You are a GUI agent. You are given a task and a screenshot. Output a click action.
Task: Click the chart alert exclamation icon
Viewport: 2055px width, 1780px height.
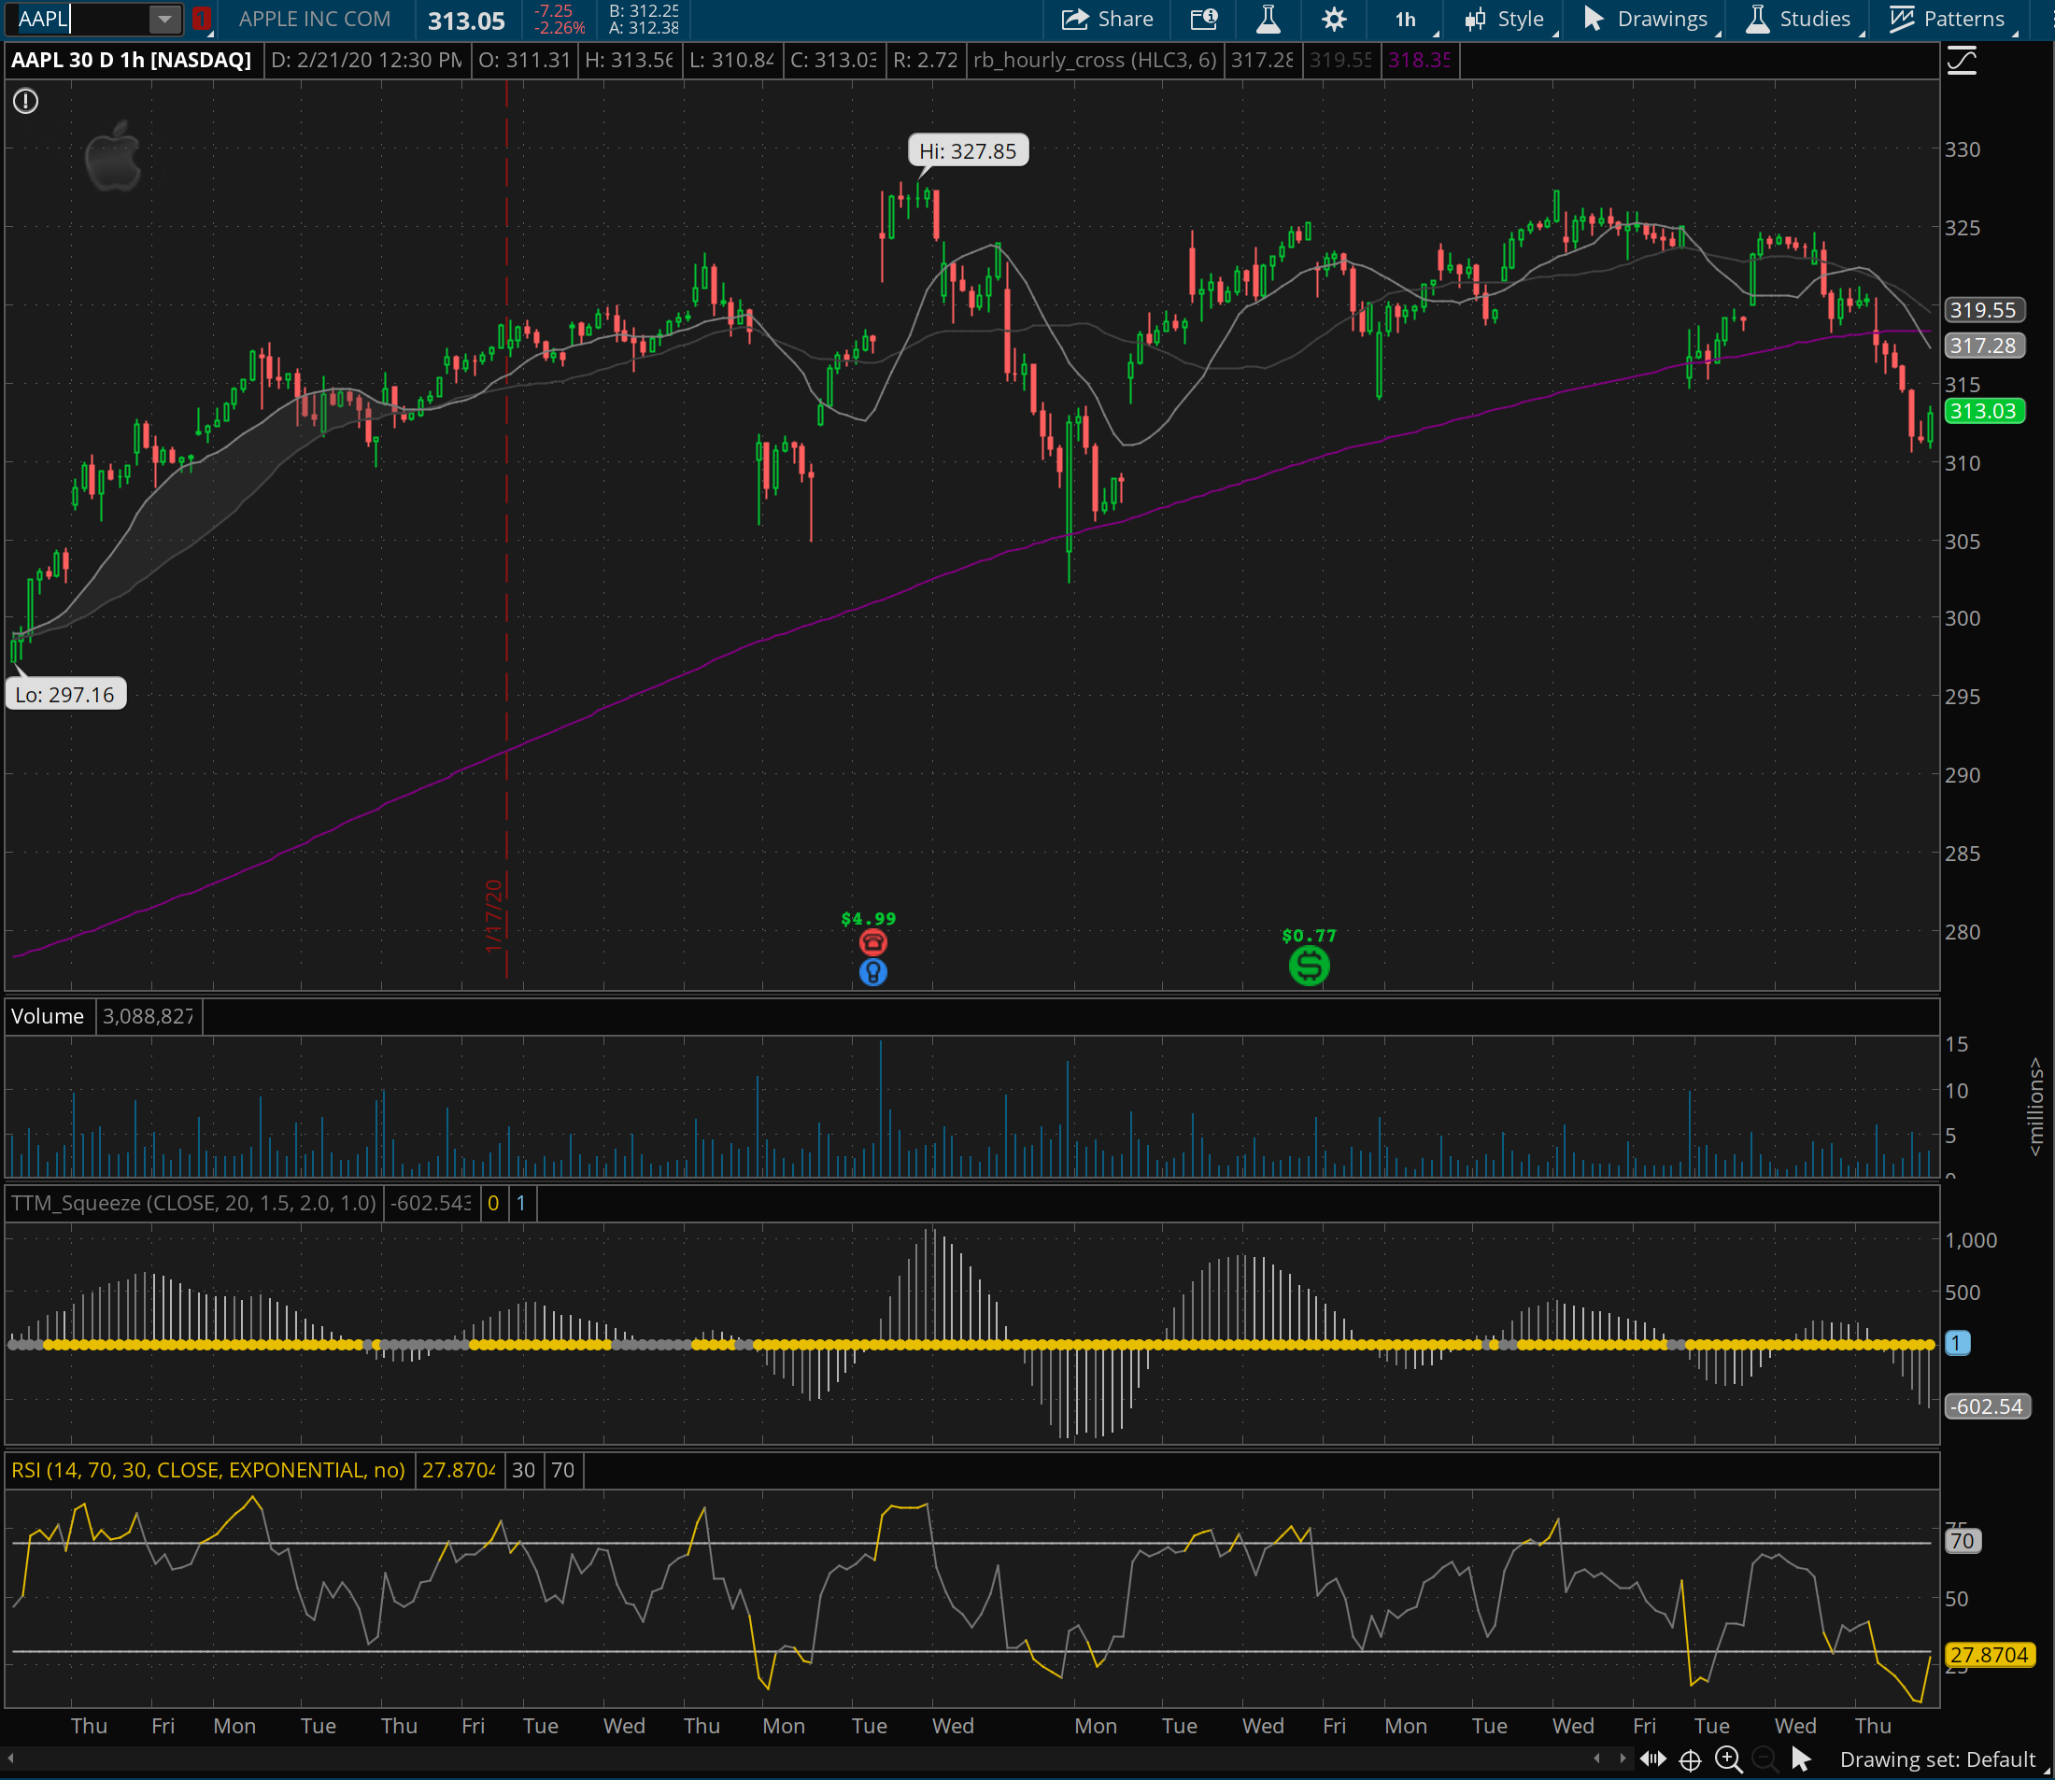tap(25, 100)
